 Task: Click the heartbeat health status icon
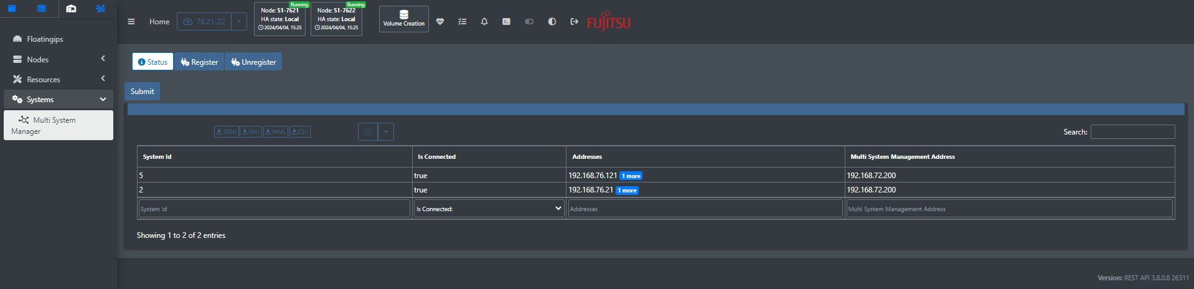(x=440, y=21)
